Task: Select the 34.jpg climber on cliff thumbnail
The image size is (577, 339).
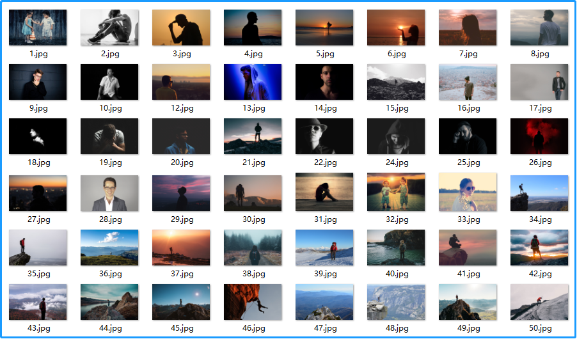Action: point(539,193)
